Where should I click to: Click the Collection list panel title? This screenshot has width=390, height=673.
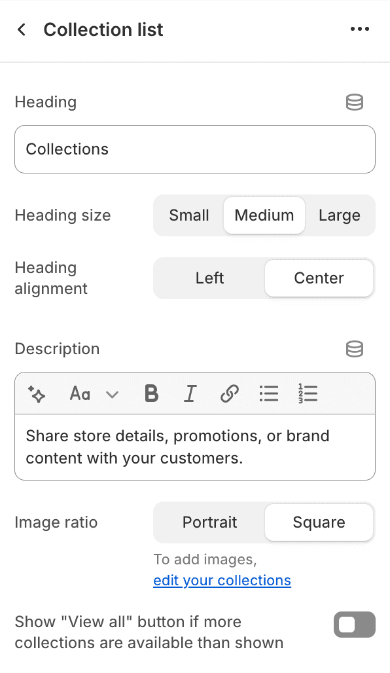103,29
